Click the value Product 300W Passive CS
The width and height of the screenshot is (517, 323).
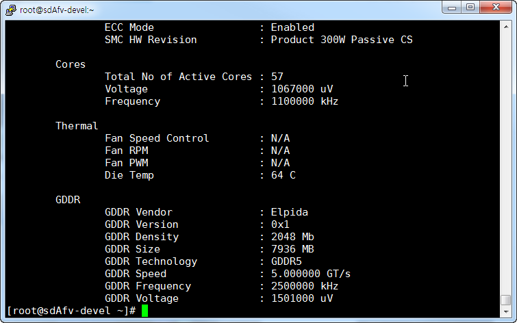pos(342,40)
